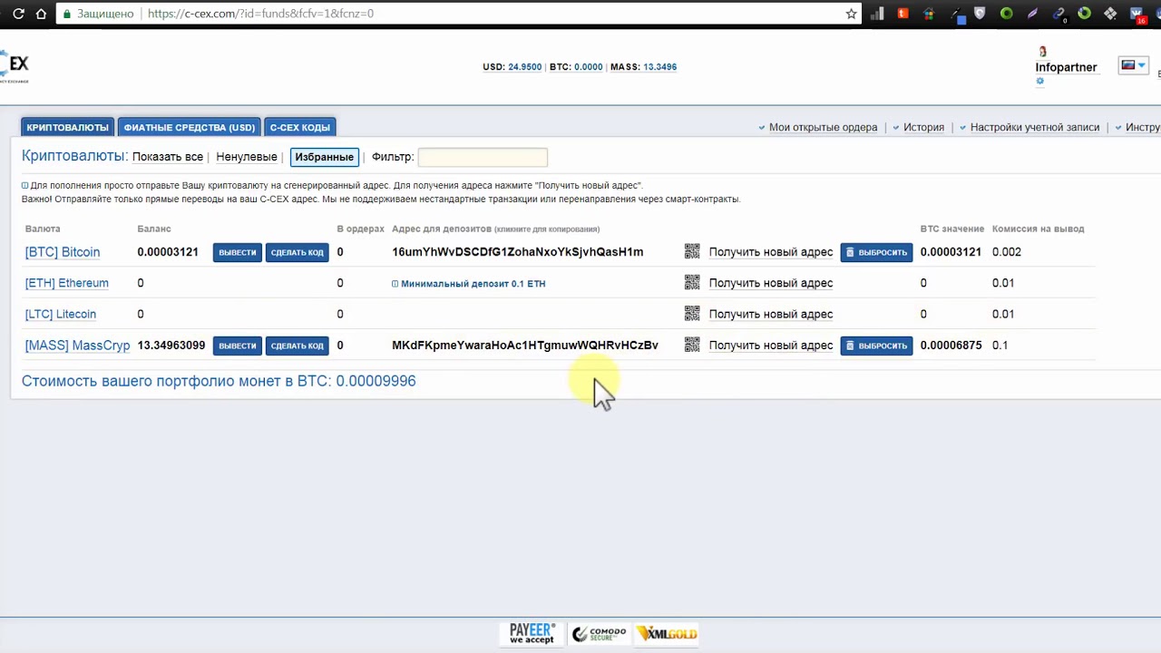This screenshot has height=653, width=1161.
Task: Get new address for Litecoin
Action: [771, 314]
